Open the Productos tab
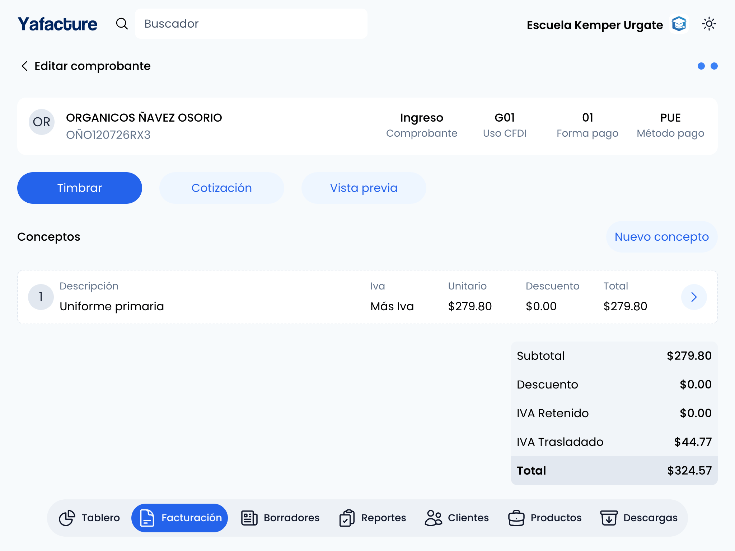 tap(545, 518)
